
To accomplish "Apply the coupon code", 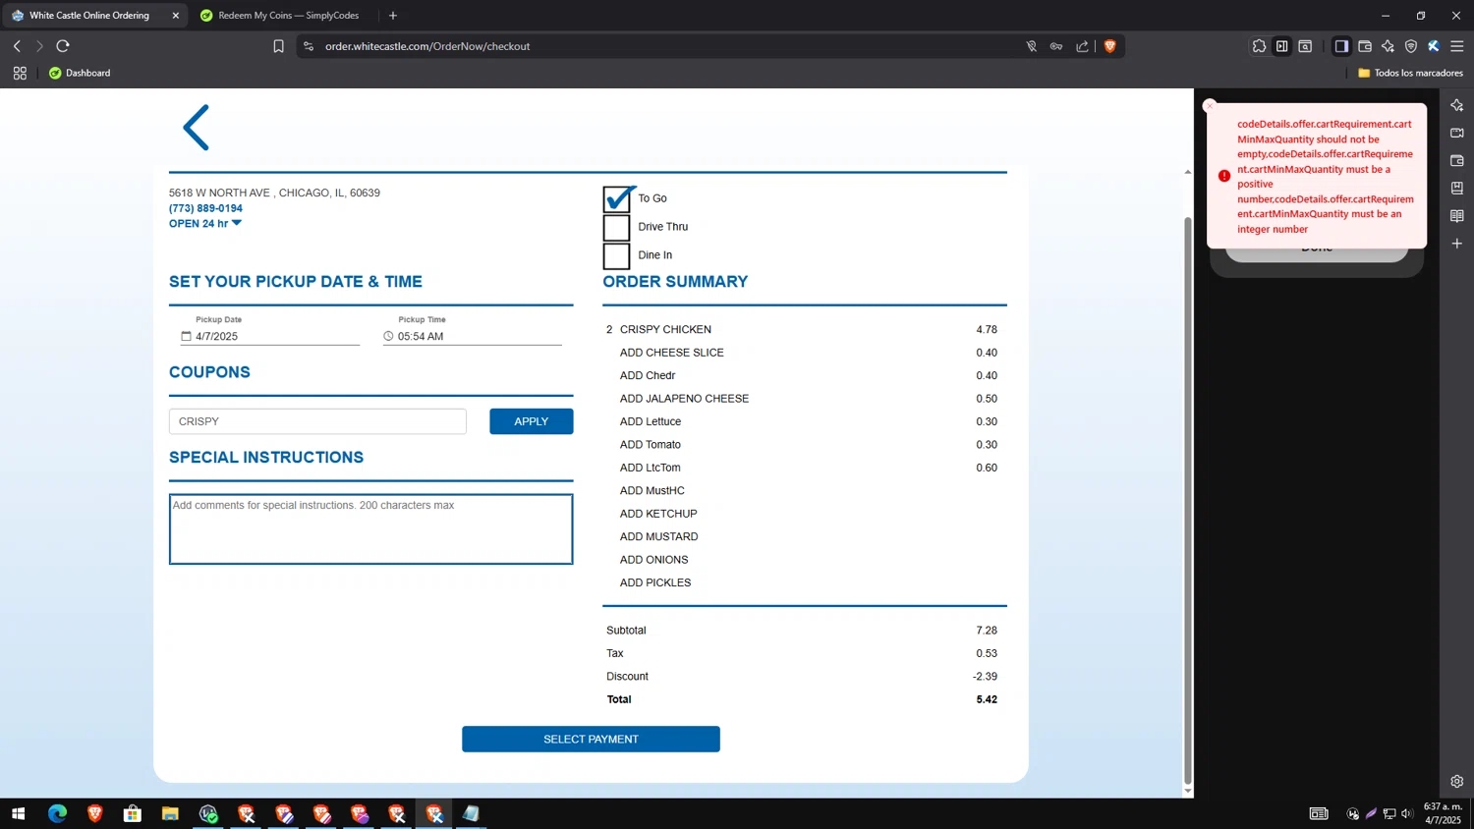I will click(532, 421).
